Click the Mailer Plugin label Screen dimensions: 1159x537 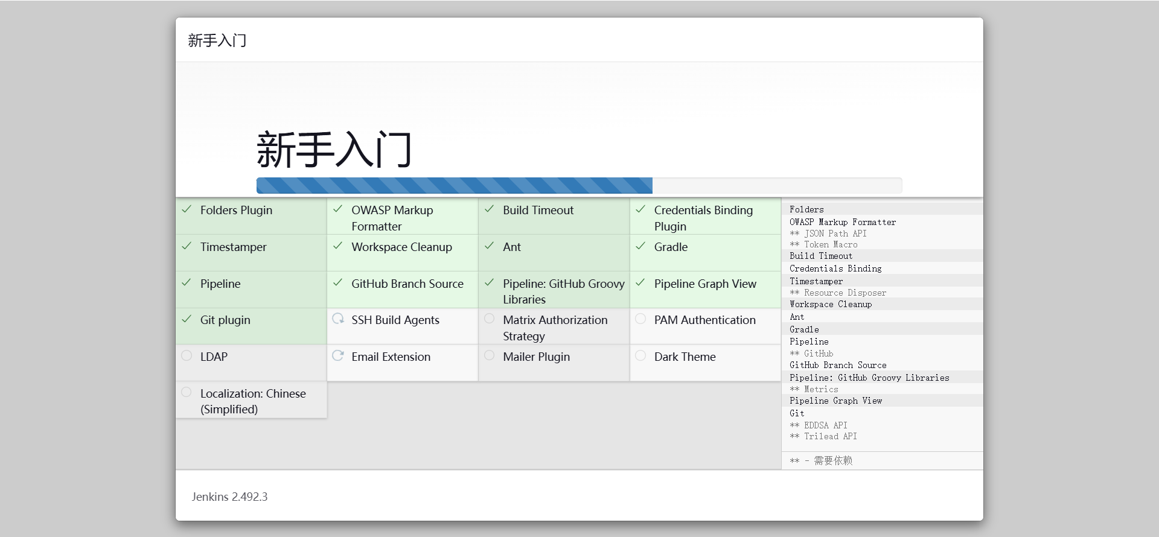pos(536,357)
